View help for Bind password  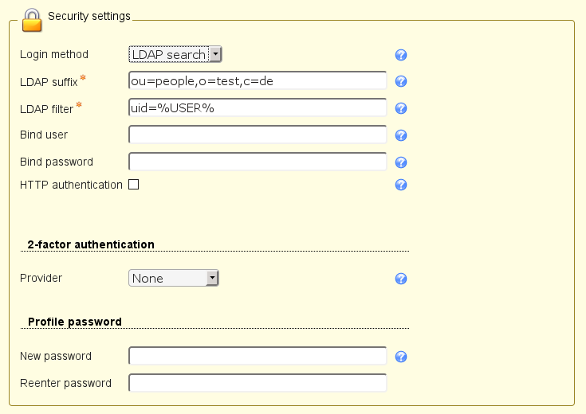pyautogui.click(x=402, y=162)
